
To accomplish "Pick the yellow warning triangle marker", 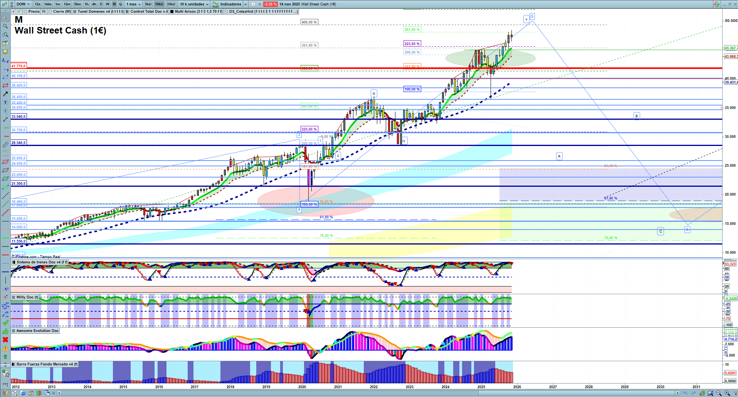I will click(5, 348).
